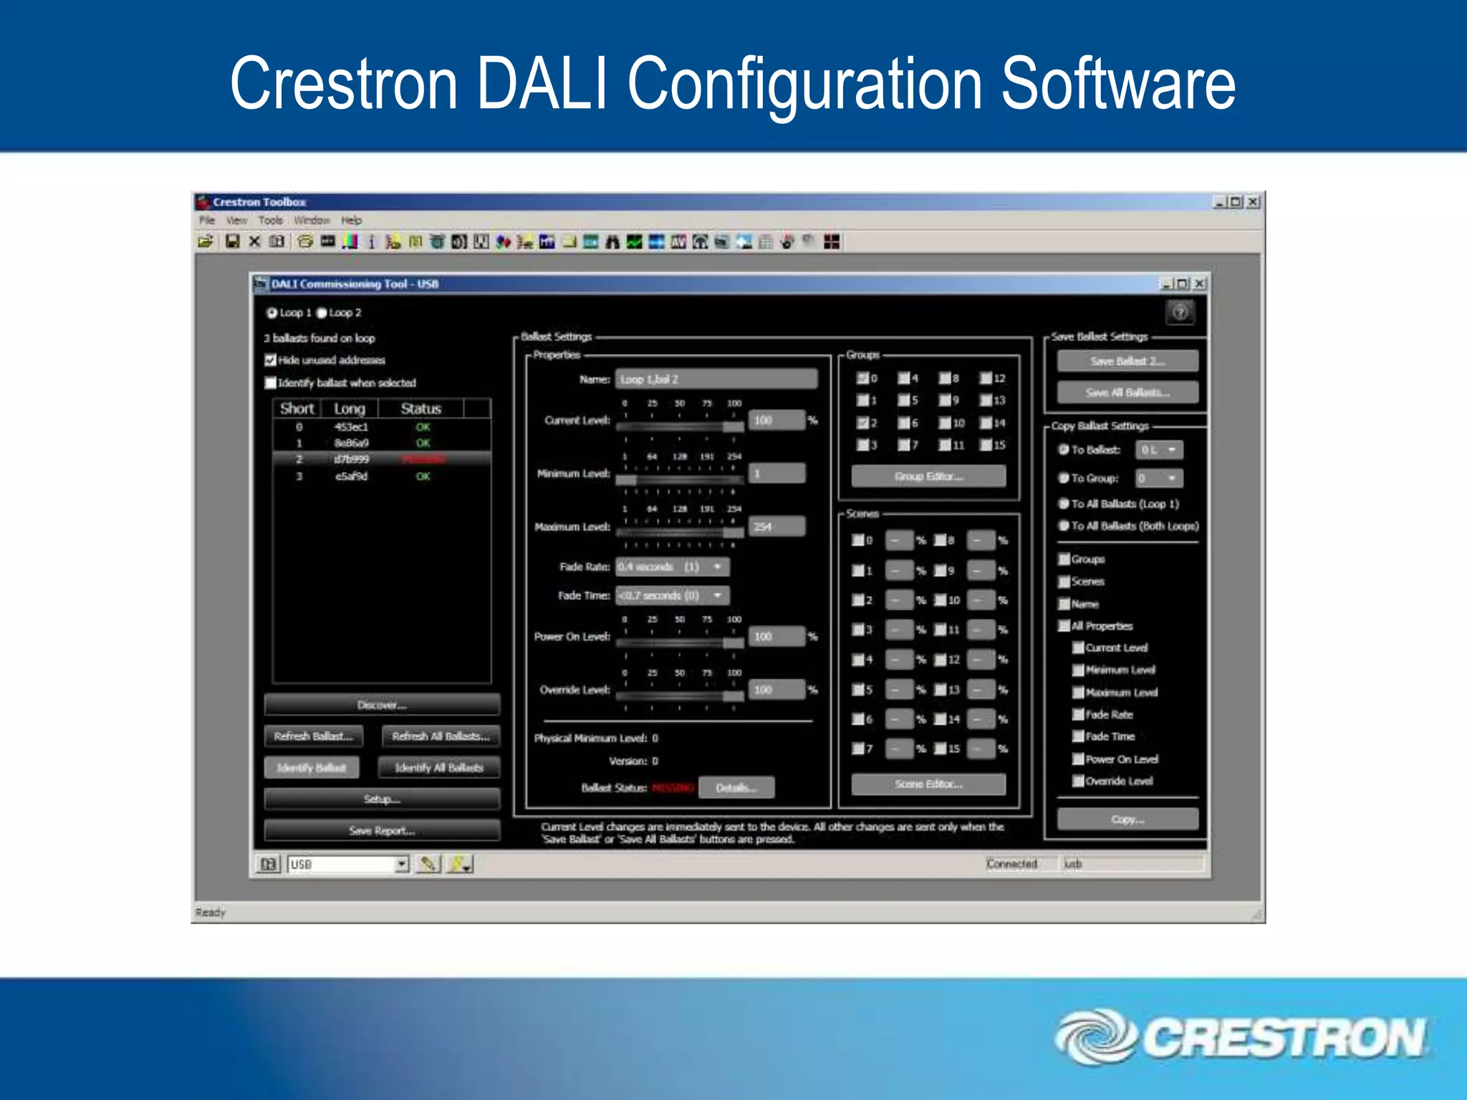Check the Fade Rate copy checkbox
Screen dimensions: 1467x1100
1078,715
